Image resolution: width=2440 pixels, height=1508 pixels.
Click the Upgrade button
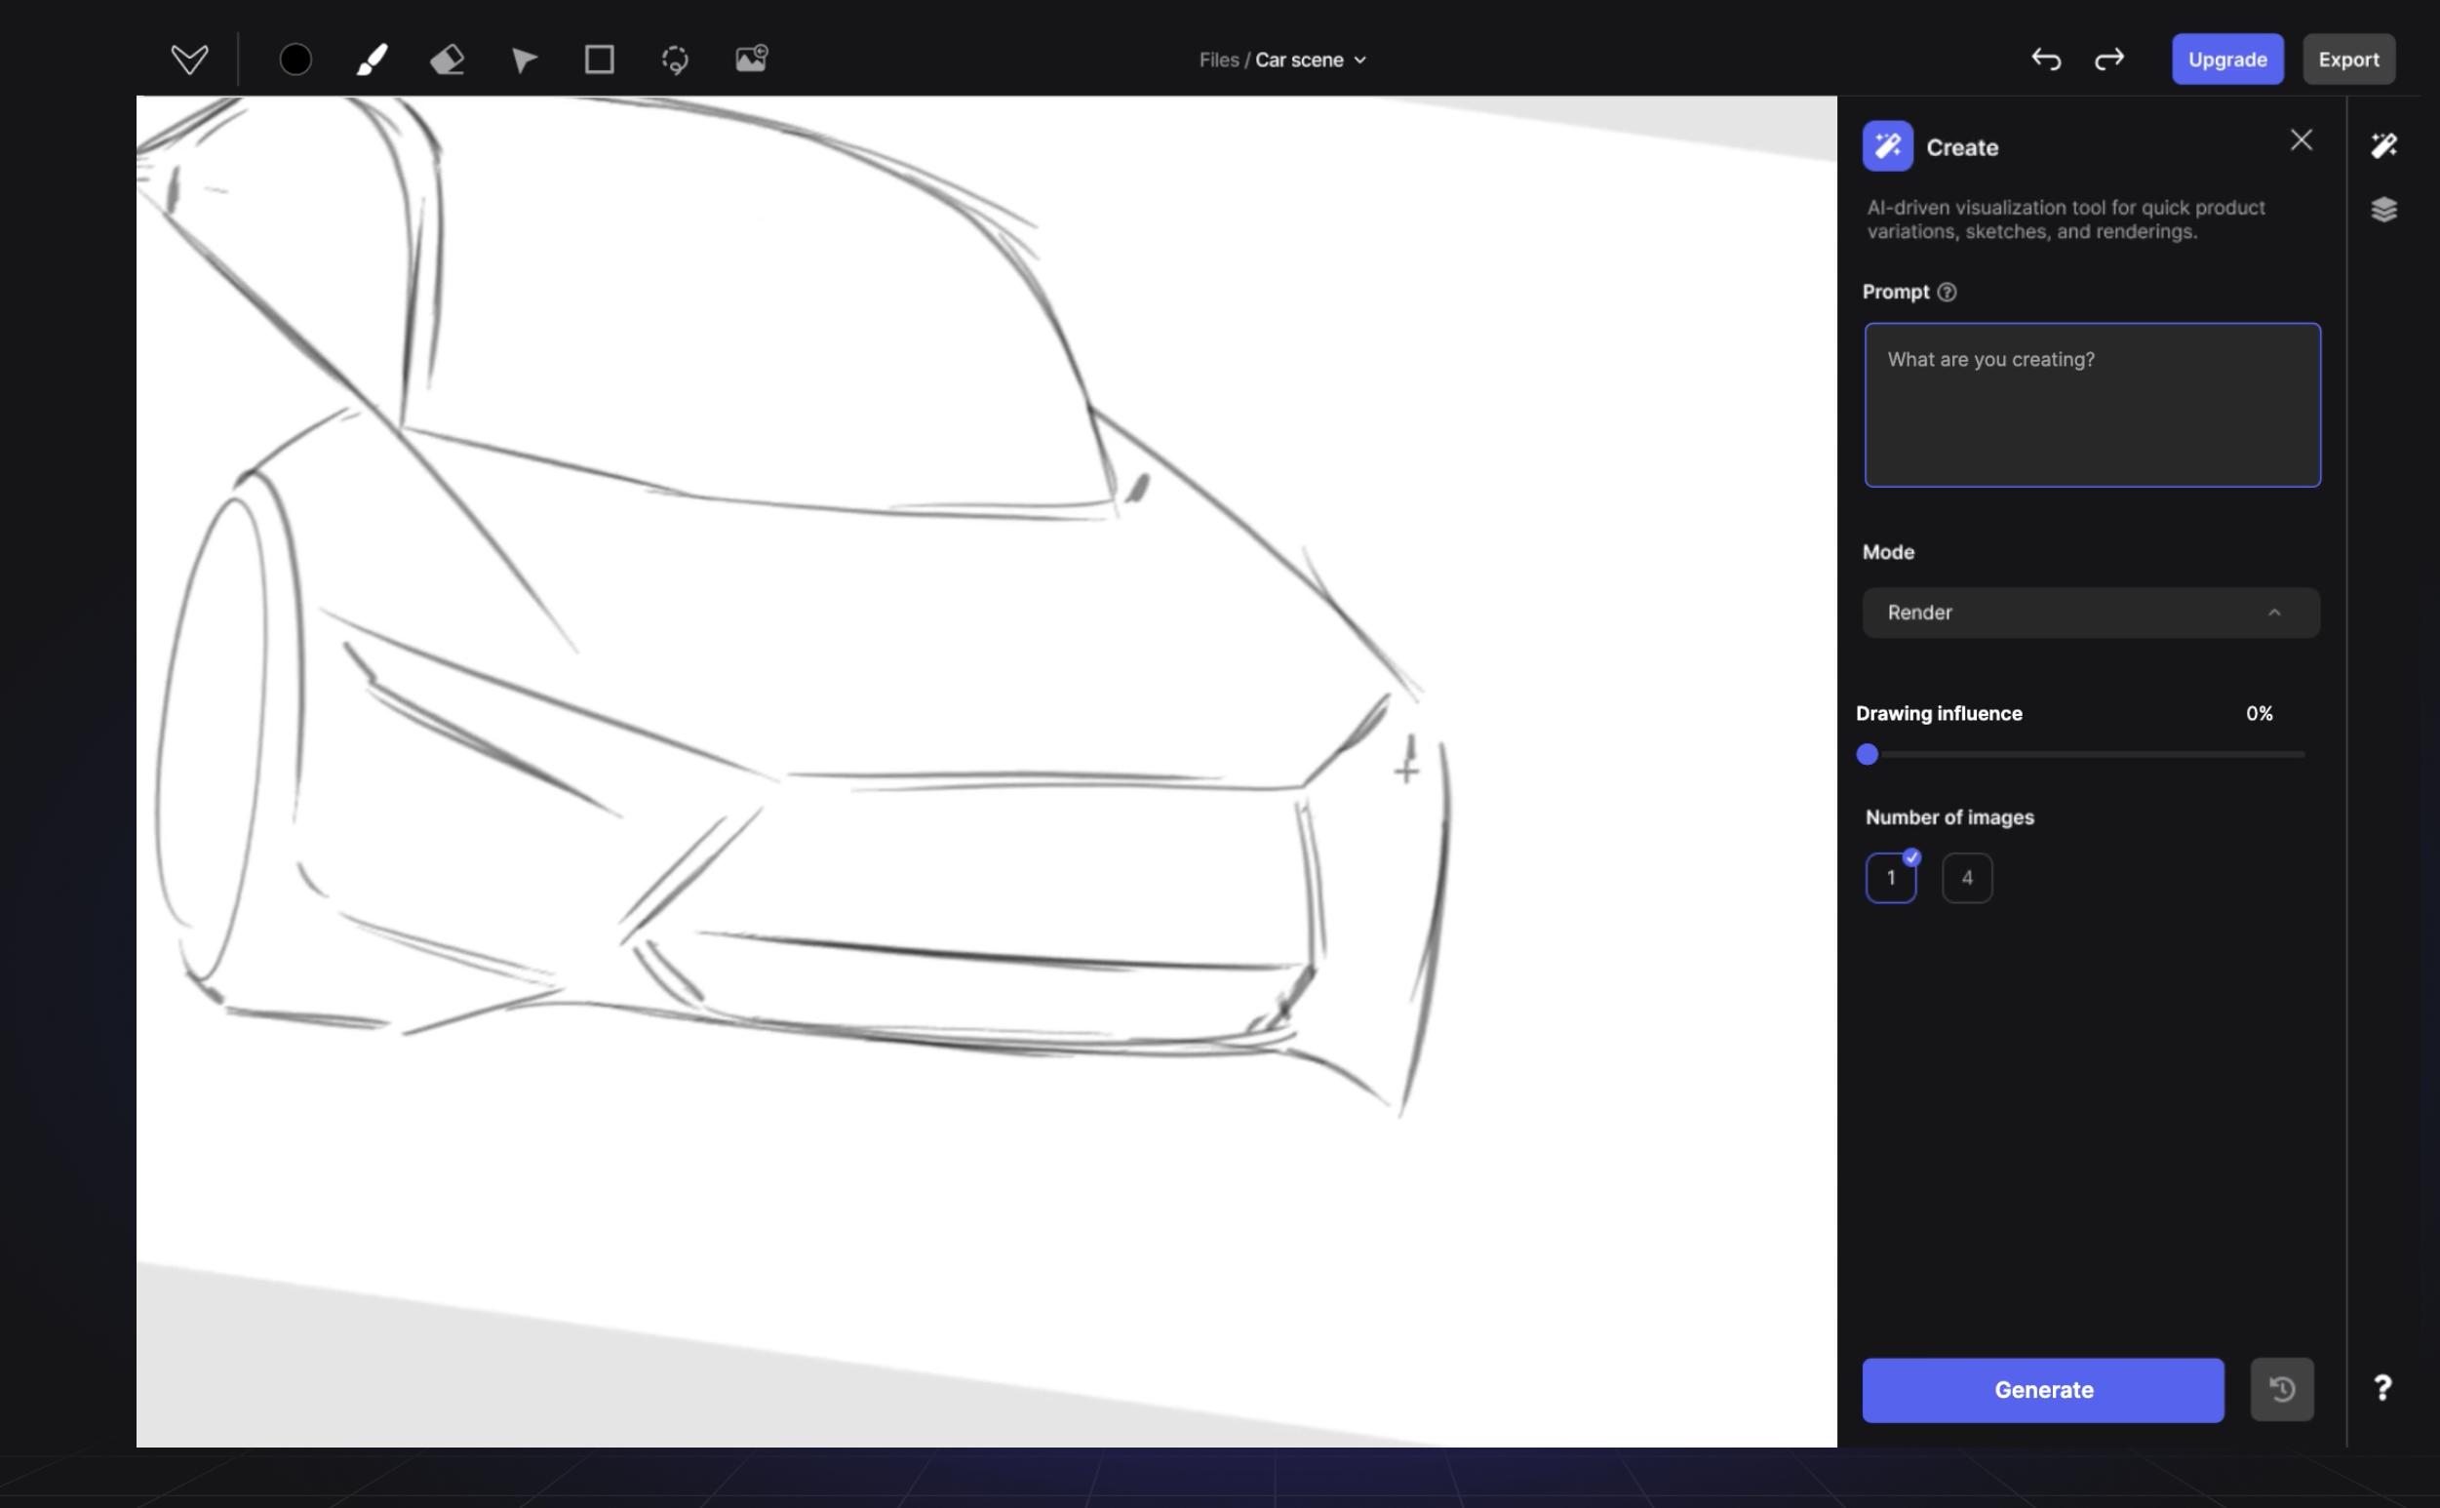click(2227, 58)
